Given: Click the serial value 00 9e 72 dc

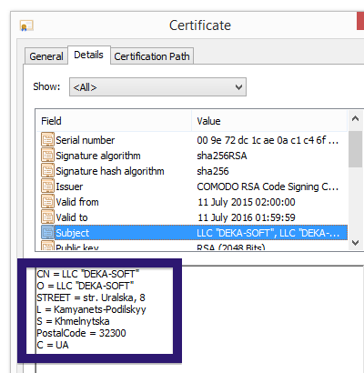Looking at the screenshot, I should (x=268, y=140).
